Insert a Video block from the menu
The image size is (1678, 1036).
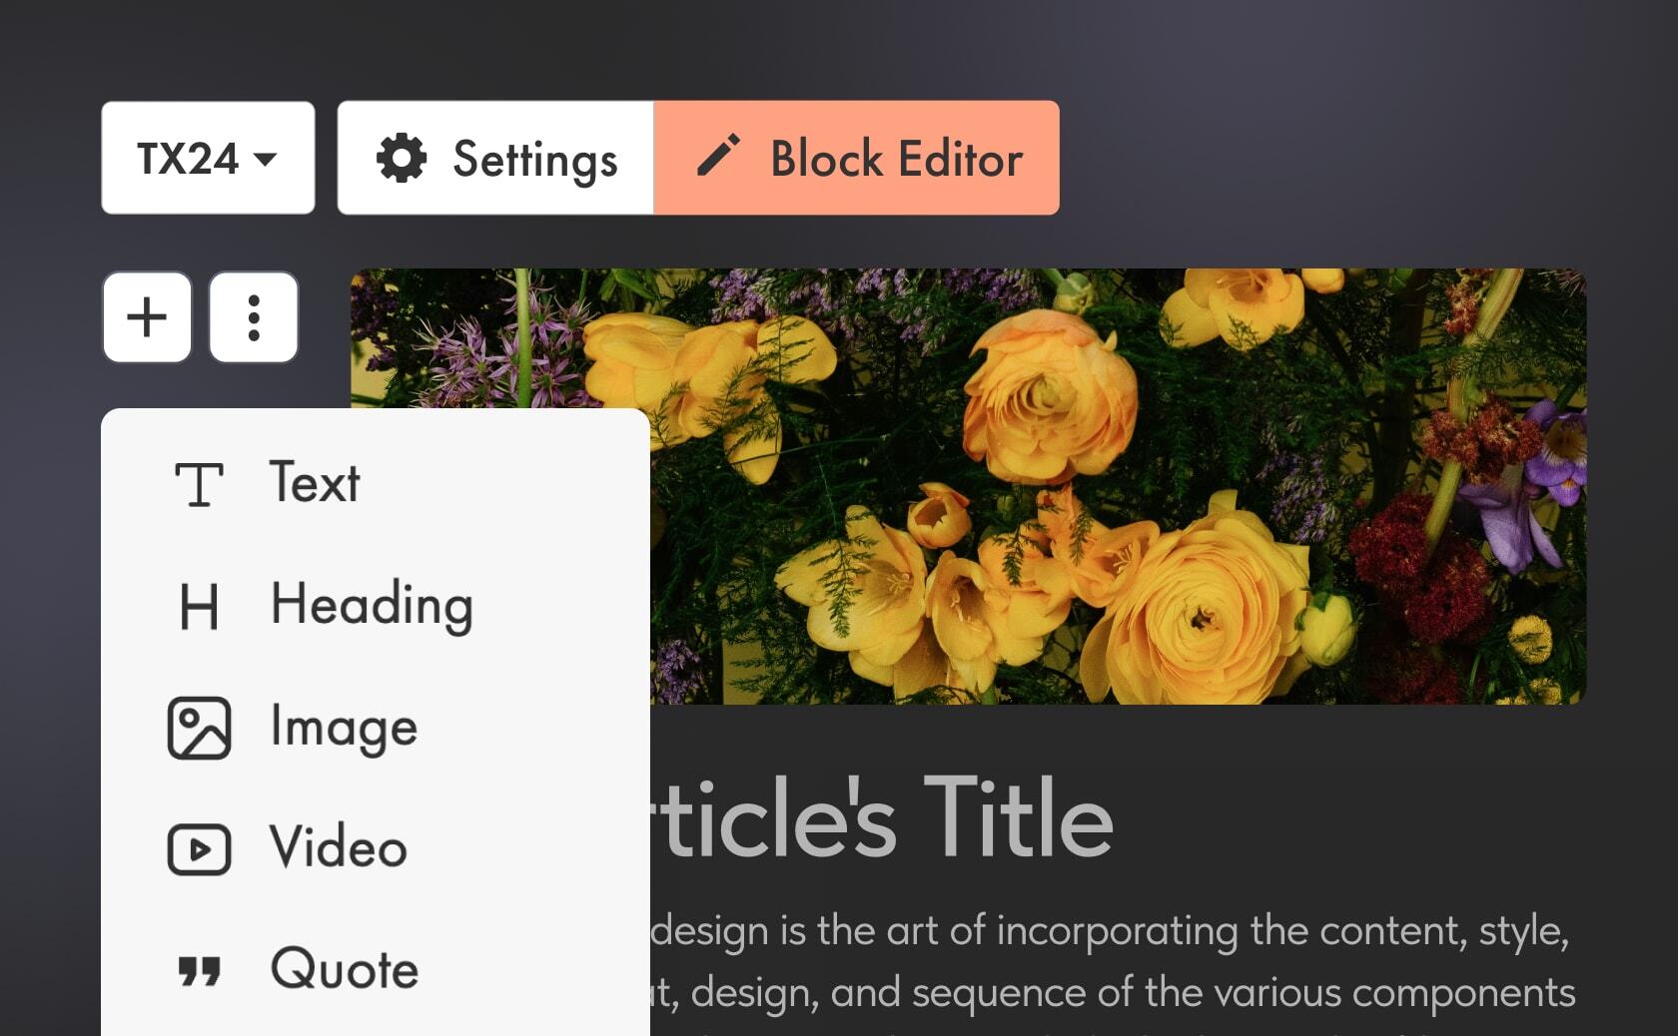(x=339, y=848)
